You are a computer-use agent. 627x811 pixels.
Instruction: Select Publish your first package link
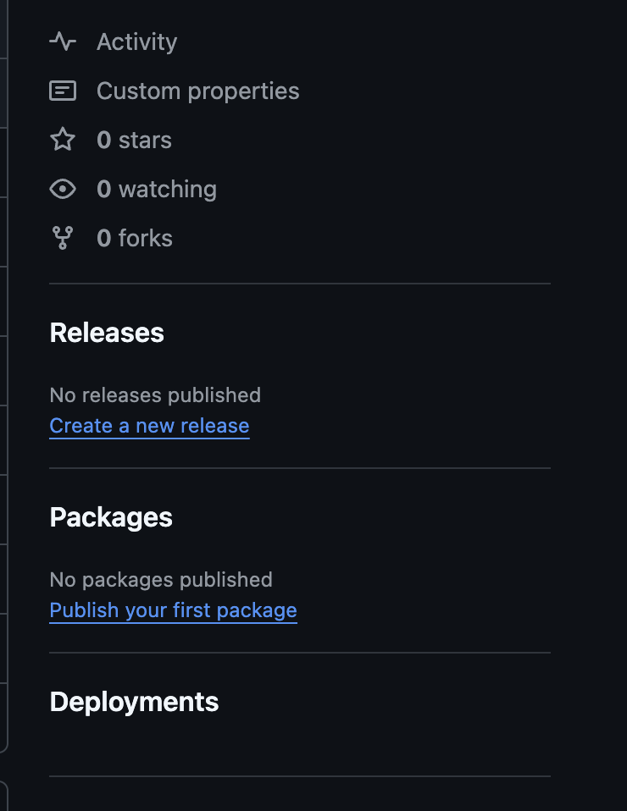[174, 611]
